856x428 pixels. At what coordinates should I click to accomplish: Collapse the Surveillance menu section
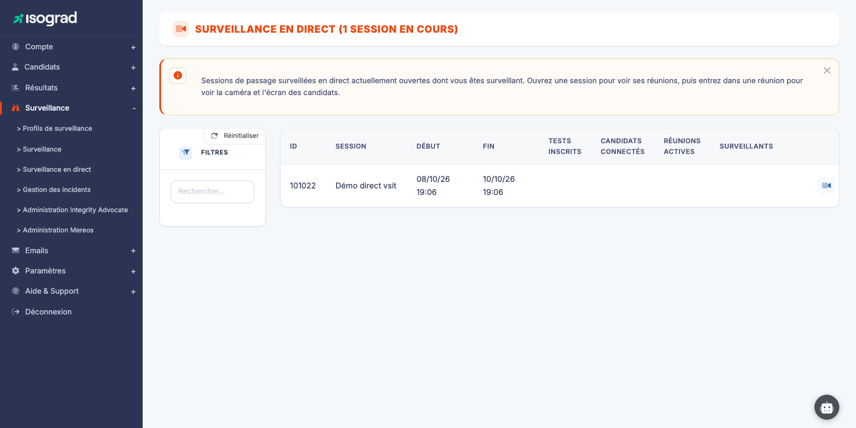(x=134, y=108)
